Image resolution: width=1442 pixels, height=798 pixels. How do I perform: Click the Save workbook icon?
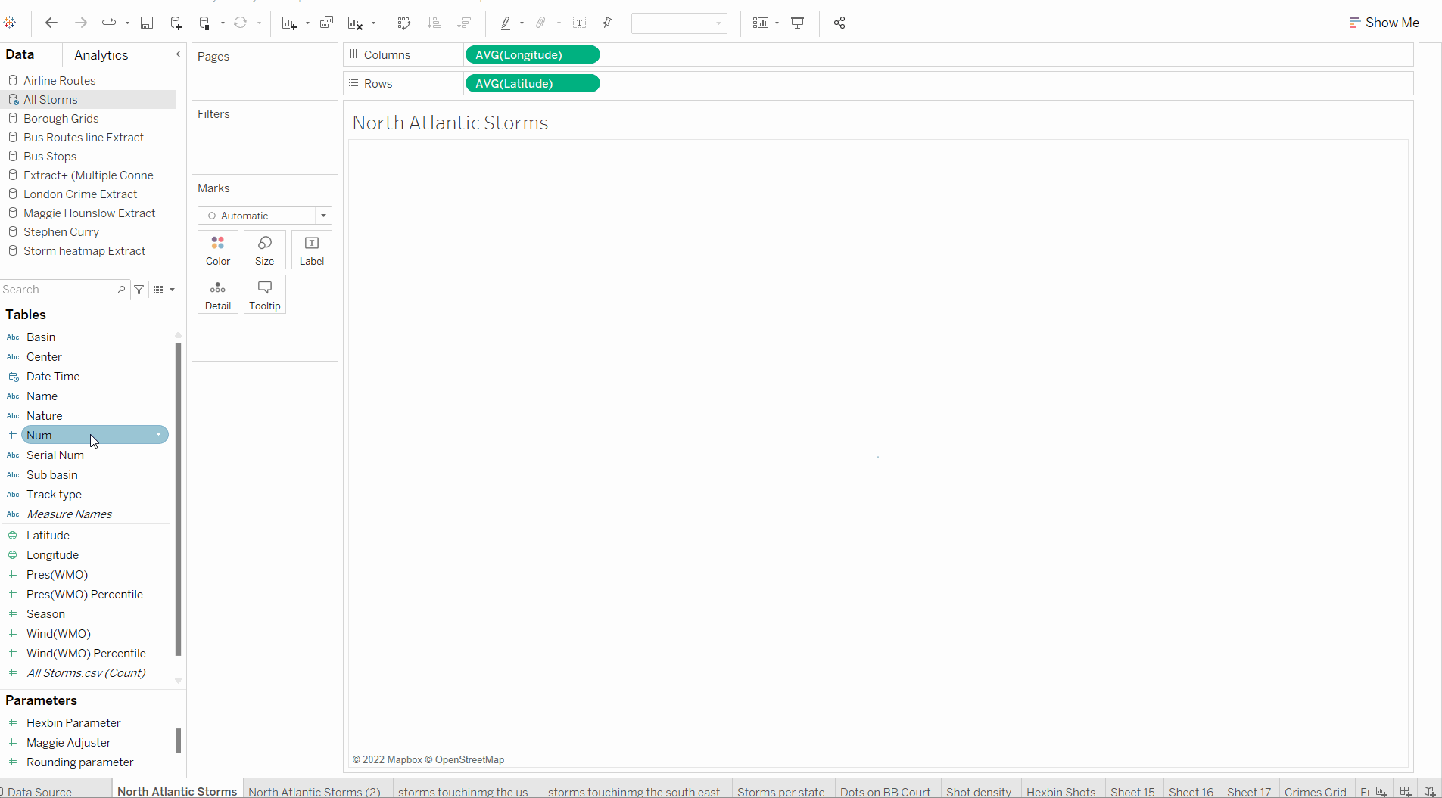147,23
